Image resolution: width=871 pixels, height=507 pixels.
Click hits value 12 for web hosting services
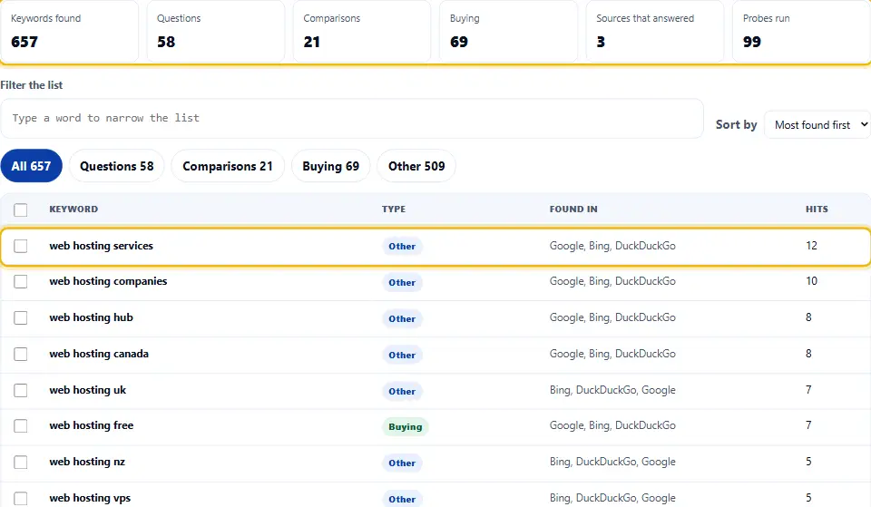pos(811,246)
